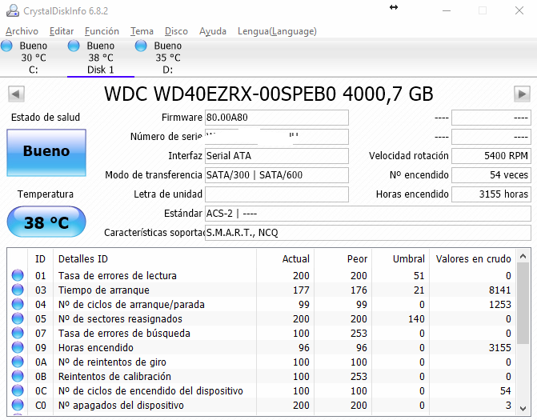Click the Número de serie field
The width and height of the screenshot is (537, 420).
pyautogui.click(x=277, y=137)
